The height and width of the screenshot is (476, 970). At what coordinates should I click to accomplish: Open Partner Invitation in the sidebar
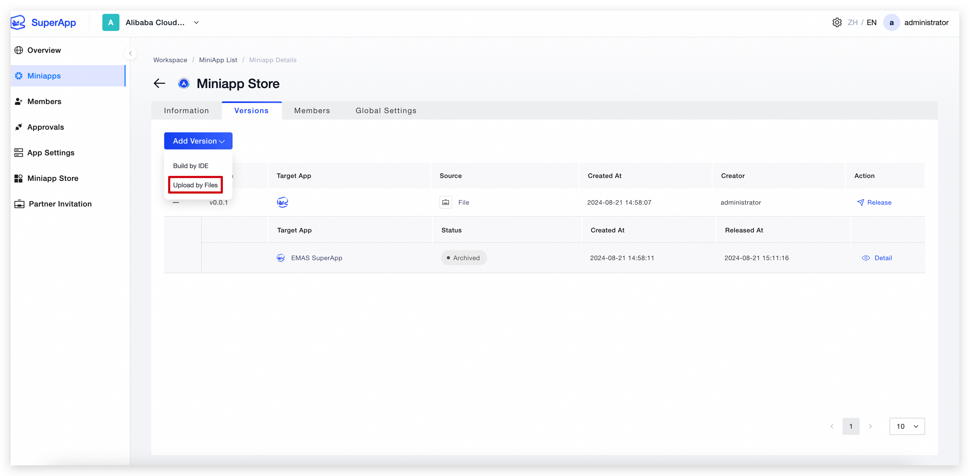coord(60,204)
